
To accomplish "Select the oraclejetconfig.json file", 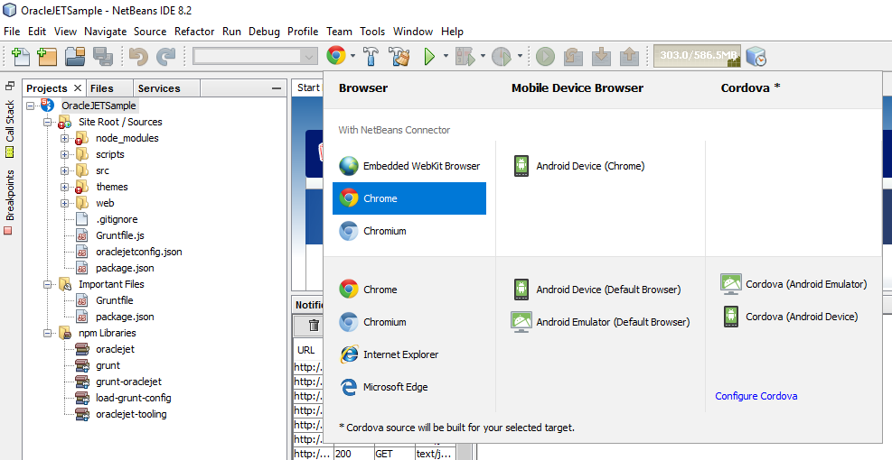I will [x=139, y=252].
